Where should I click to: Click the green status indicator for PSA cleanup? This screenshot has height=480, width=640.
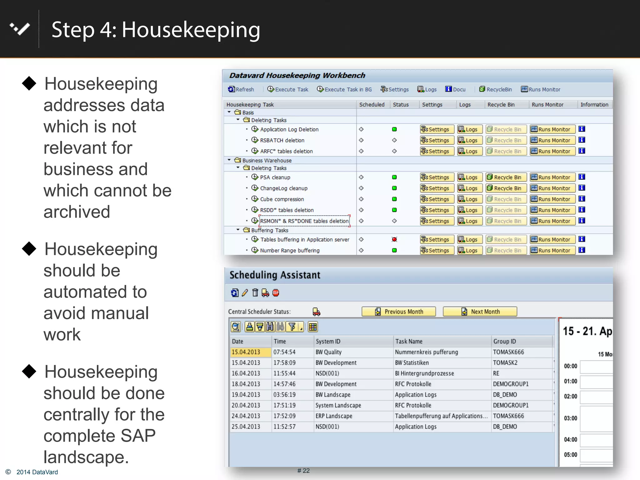coord(394,177)
